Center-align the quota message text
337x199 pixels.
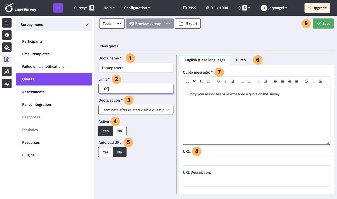[x=283, y=81]
